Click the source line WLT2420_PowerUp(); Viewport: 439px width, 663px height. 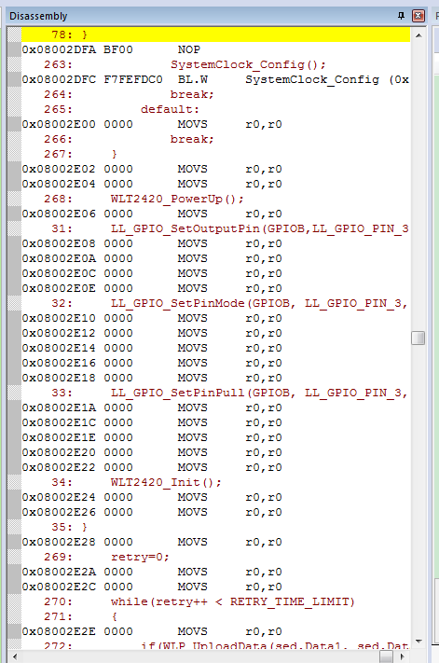(177, 199)
